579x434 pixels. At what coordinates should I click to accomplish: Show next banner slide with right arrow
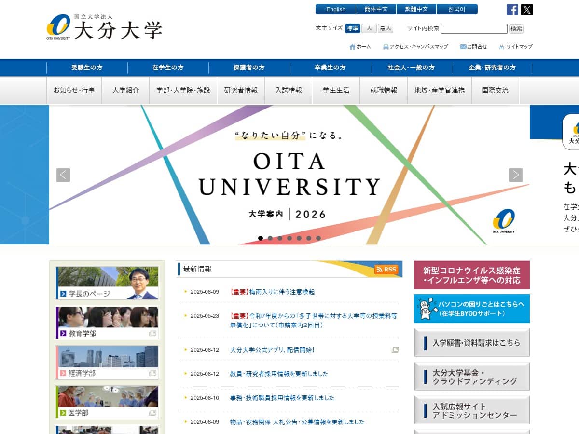pos(516,175)
